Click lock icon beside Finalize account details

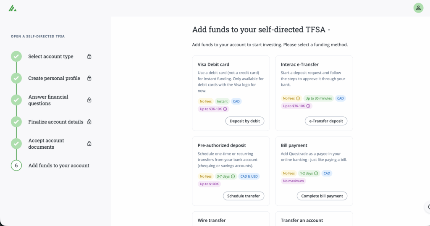[89, 122]
